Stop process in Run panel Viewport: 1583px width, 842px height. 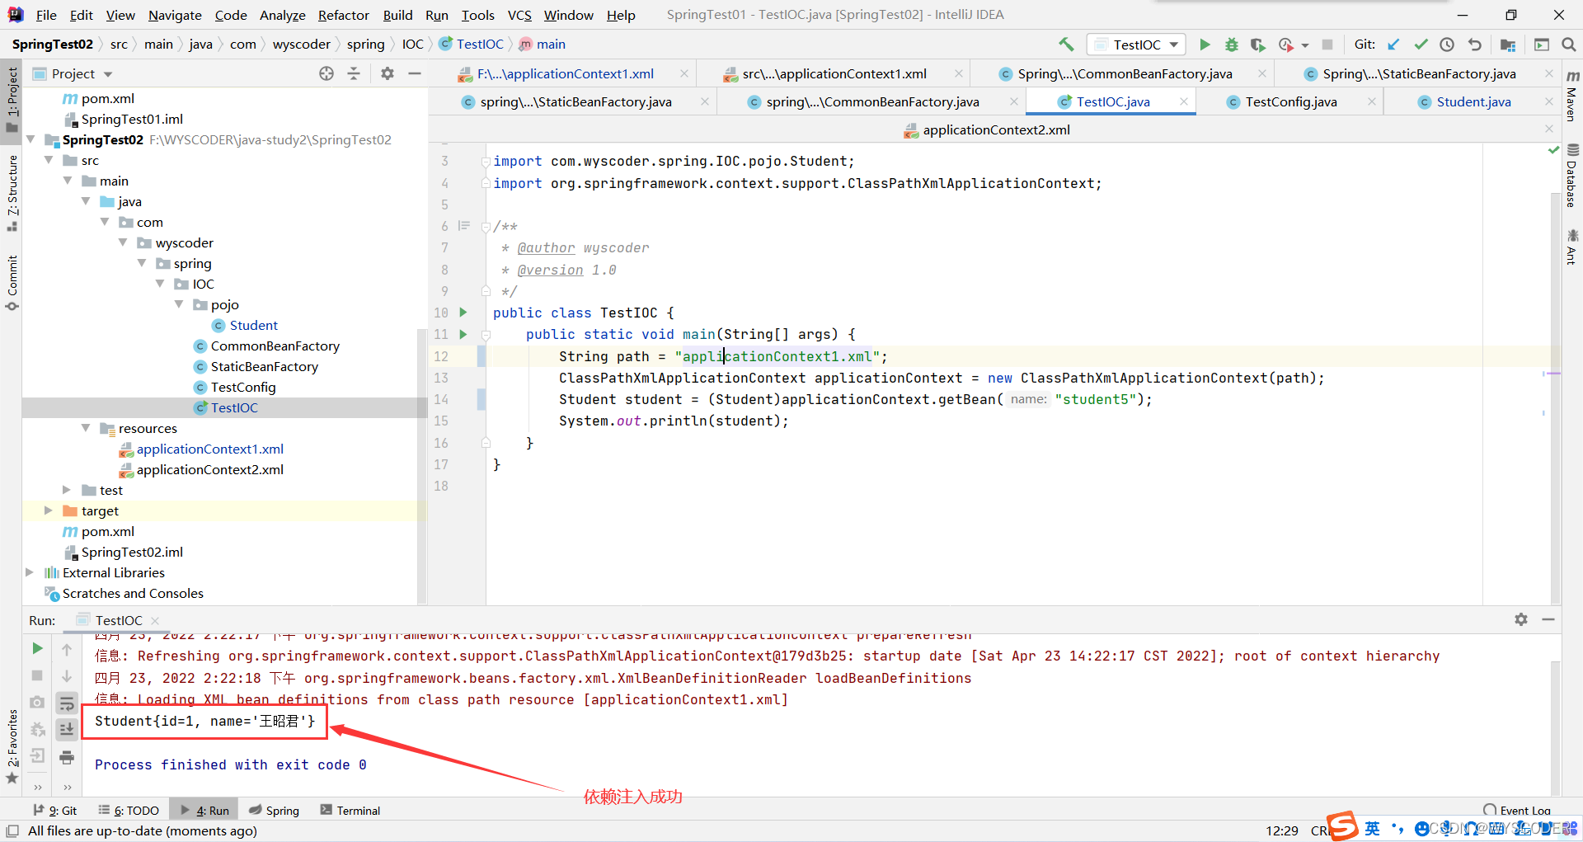click(37, 675)
